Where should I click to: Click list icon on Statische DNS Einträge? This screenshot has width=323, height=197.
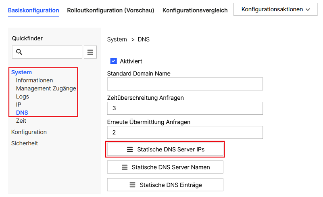click(x=132, y=185)
